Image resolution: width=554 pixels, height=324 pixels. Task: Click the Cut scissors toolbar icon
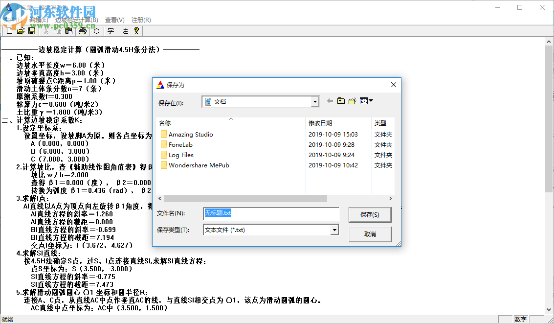tap(46, 31)
